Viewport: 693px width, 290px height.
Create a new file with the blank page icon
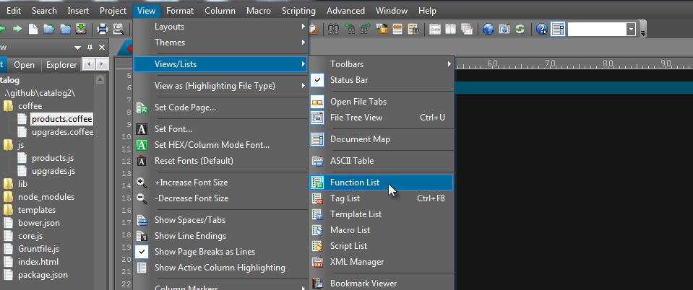tap(33, 29)
